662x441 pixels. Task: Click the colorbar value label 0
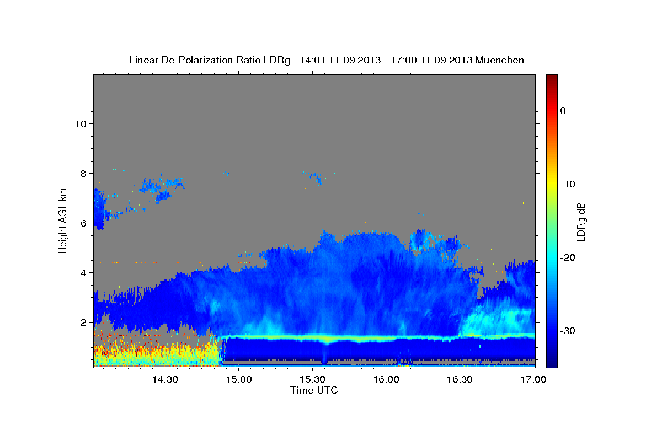click(563, 111)
